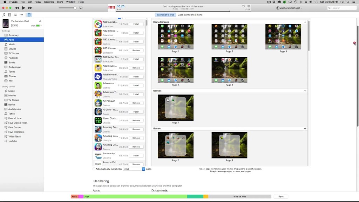Click the iPad device icon in toolbar

29,15
